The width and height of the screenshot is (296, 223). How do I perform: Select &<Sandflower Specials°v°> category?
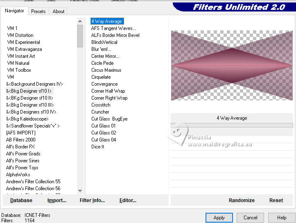tap(33, 126)
